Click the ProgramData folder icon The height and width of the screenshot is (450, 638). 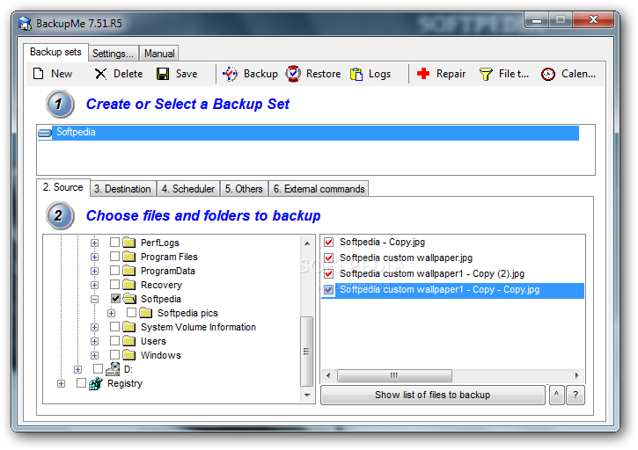[129, 271]
